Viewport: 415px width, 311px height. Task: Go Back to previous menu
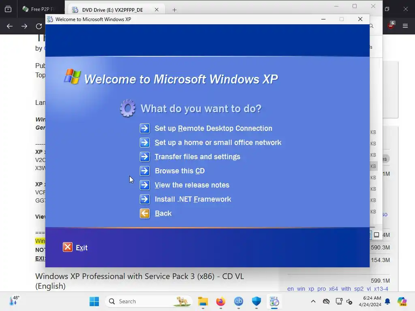click(x=163, y=213)
